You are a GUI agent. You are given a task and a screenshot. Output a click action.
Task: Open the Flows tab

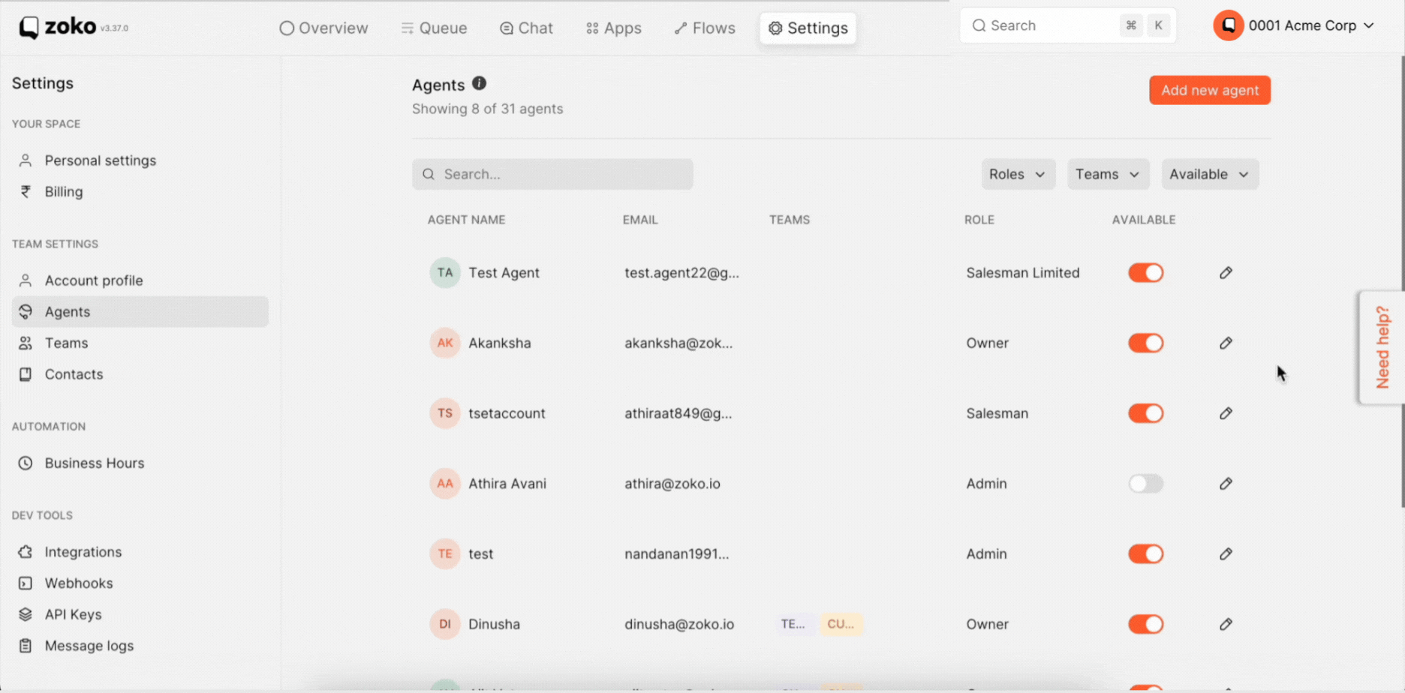[x=705, y=28]
